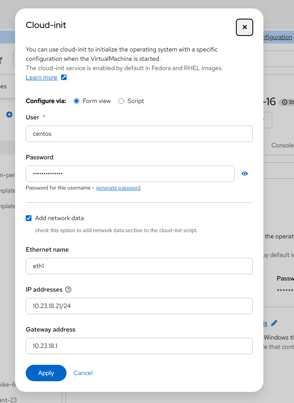The image size is (294, 403).
Task: Switch to the Script radio option
Action: point(121,101)
